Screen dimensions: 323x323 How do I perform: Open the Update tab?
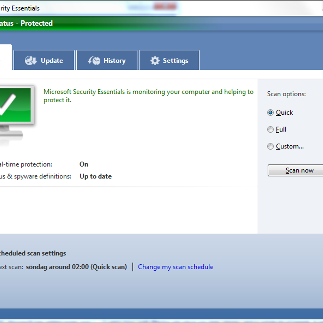[x=44, y=60]
